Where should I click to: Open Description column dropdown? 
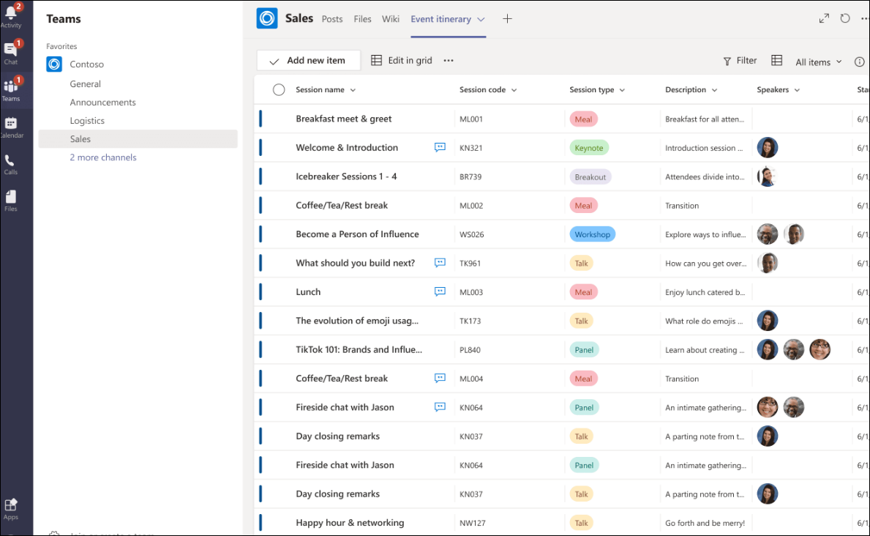coord(714,90)
